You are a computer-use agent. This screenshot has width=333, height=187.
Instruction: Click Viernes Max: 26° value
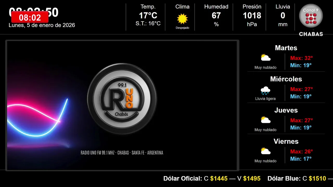302,152
